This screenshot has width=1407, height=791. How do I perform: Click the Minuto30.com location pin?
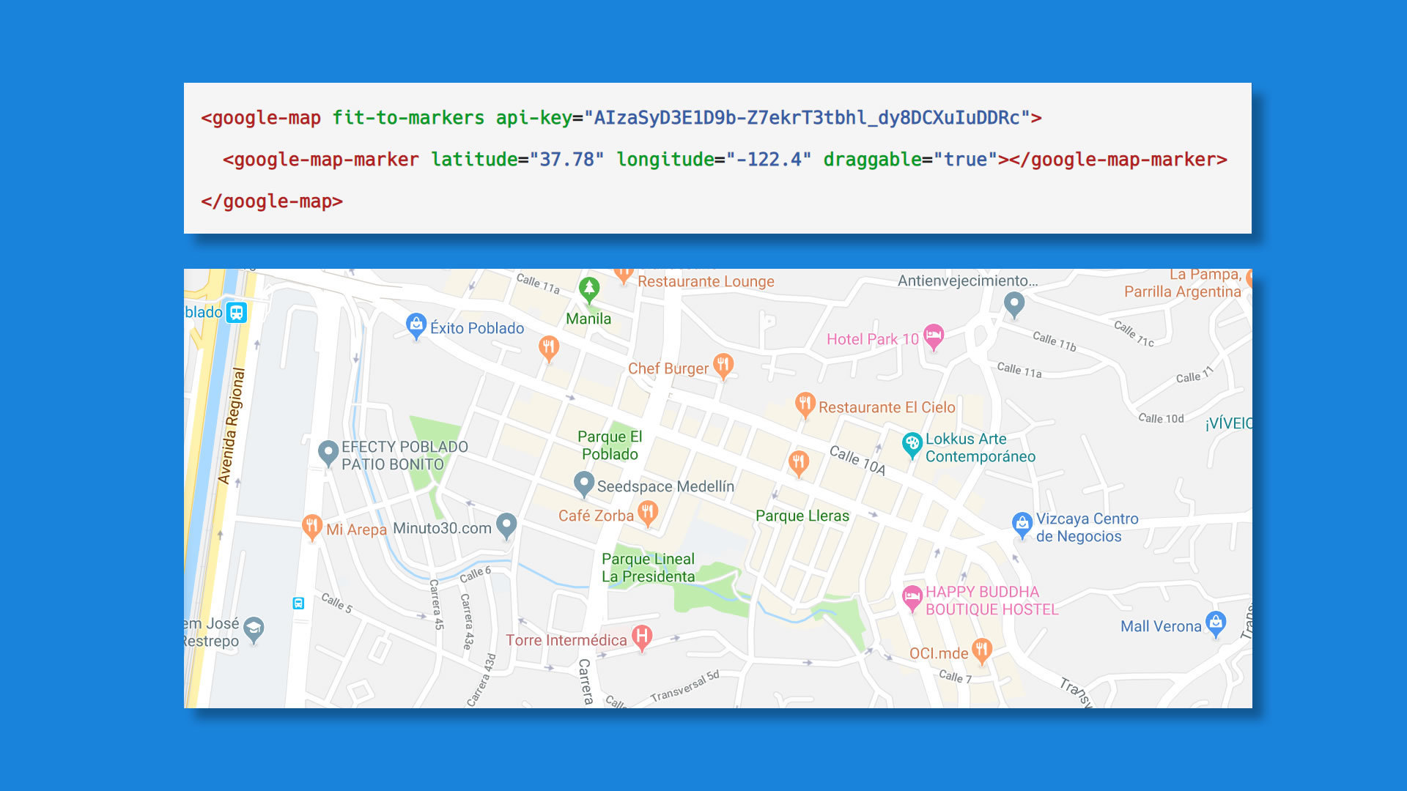pyautogui.click(x=506, y=524)
